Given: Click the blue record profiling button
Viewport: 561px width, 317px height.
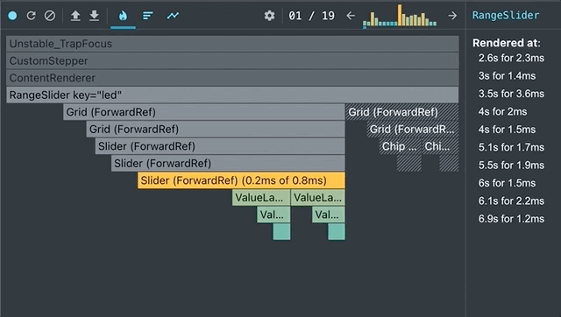Looking at the screenshot, I should (12, 16).
